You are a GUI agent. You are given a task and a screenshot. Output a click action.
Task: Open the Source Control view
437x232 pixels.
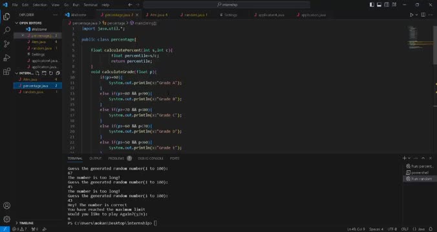click(6, 44)
